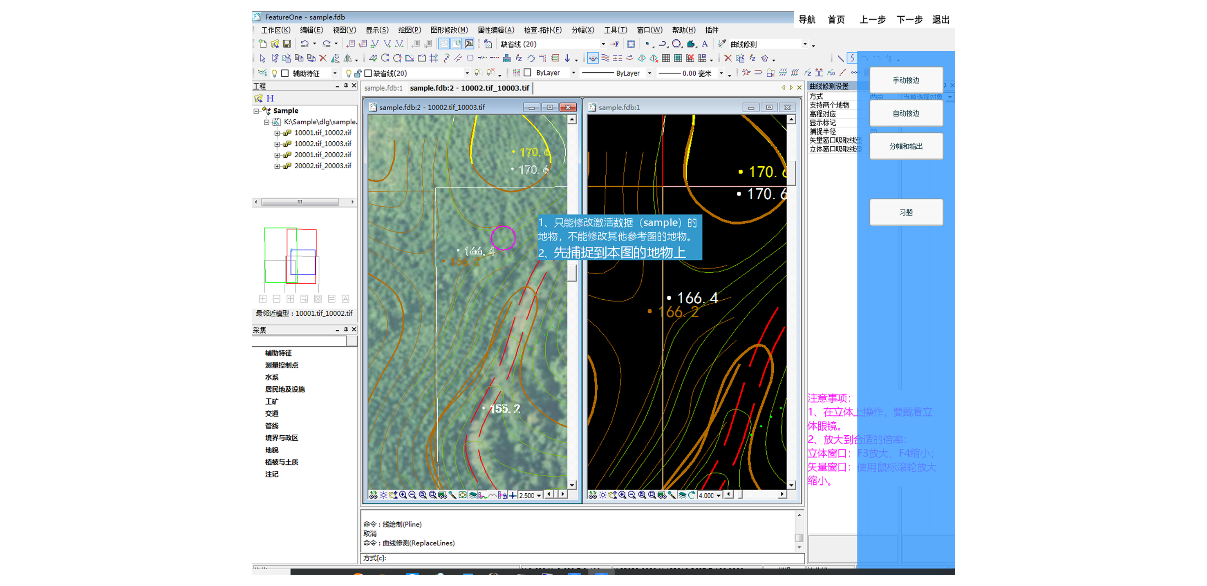Click the text annotation A icon
Viewport: 1207px width, 586px height.
704,44
